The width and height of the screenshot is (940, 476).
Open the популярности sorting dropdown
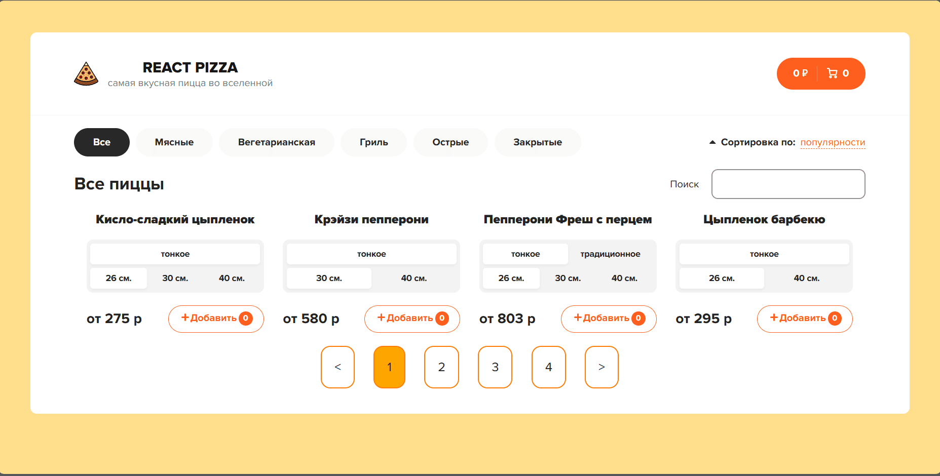click(x=833, y=142)
